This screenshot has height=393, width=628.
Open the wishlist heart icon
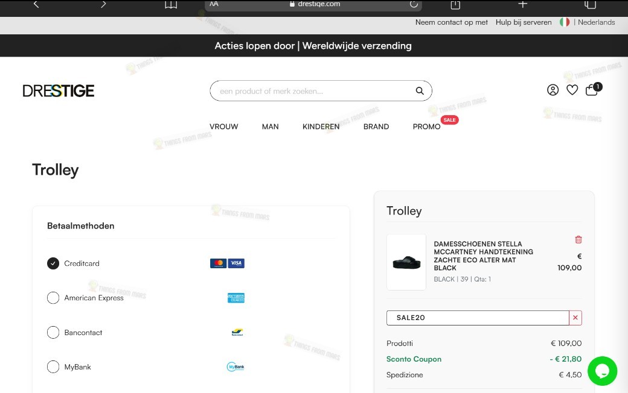click(x=572, y=90)
